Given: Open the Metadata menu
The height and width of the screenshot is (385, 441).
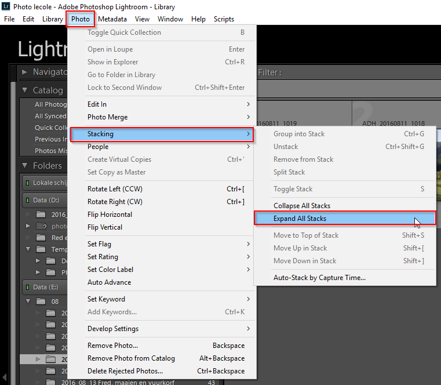Looking at the screenshot, I should point(112,19).
